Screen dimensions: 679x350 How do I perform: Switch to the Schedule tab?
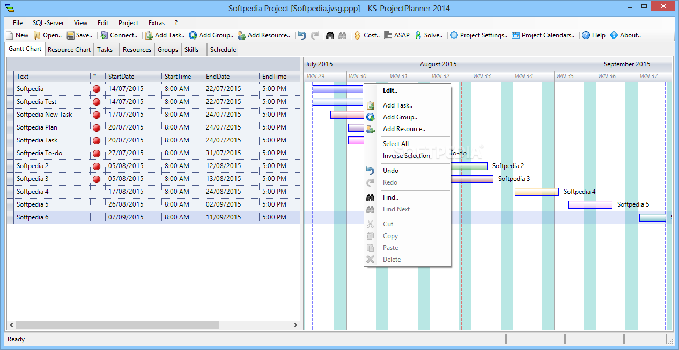(x=223, y=50)
